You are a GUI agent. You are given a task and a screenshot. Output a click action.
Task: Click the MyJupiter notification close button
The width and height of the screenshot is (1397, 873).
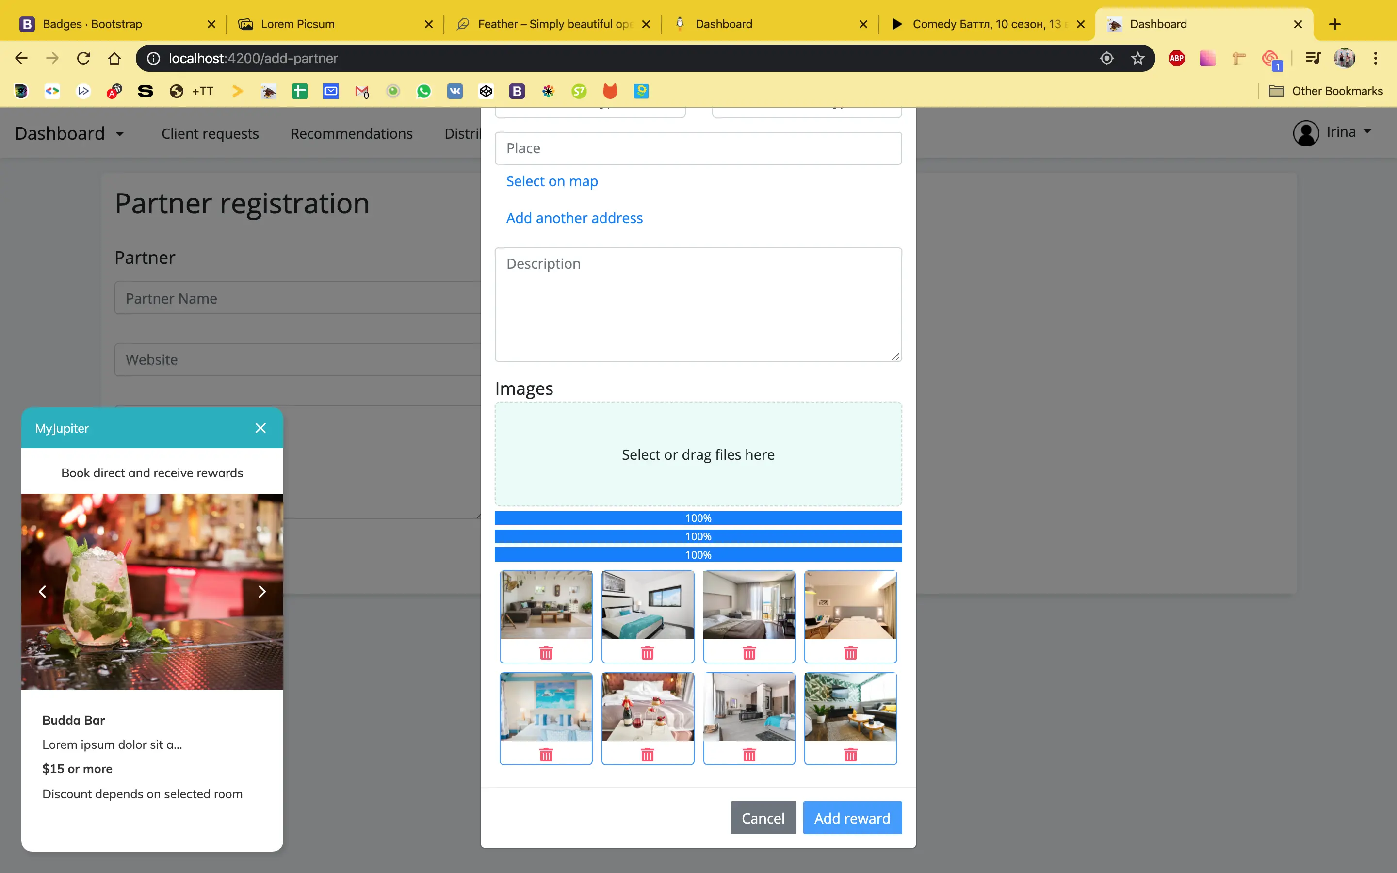tap(260, 428)
